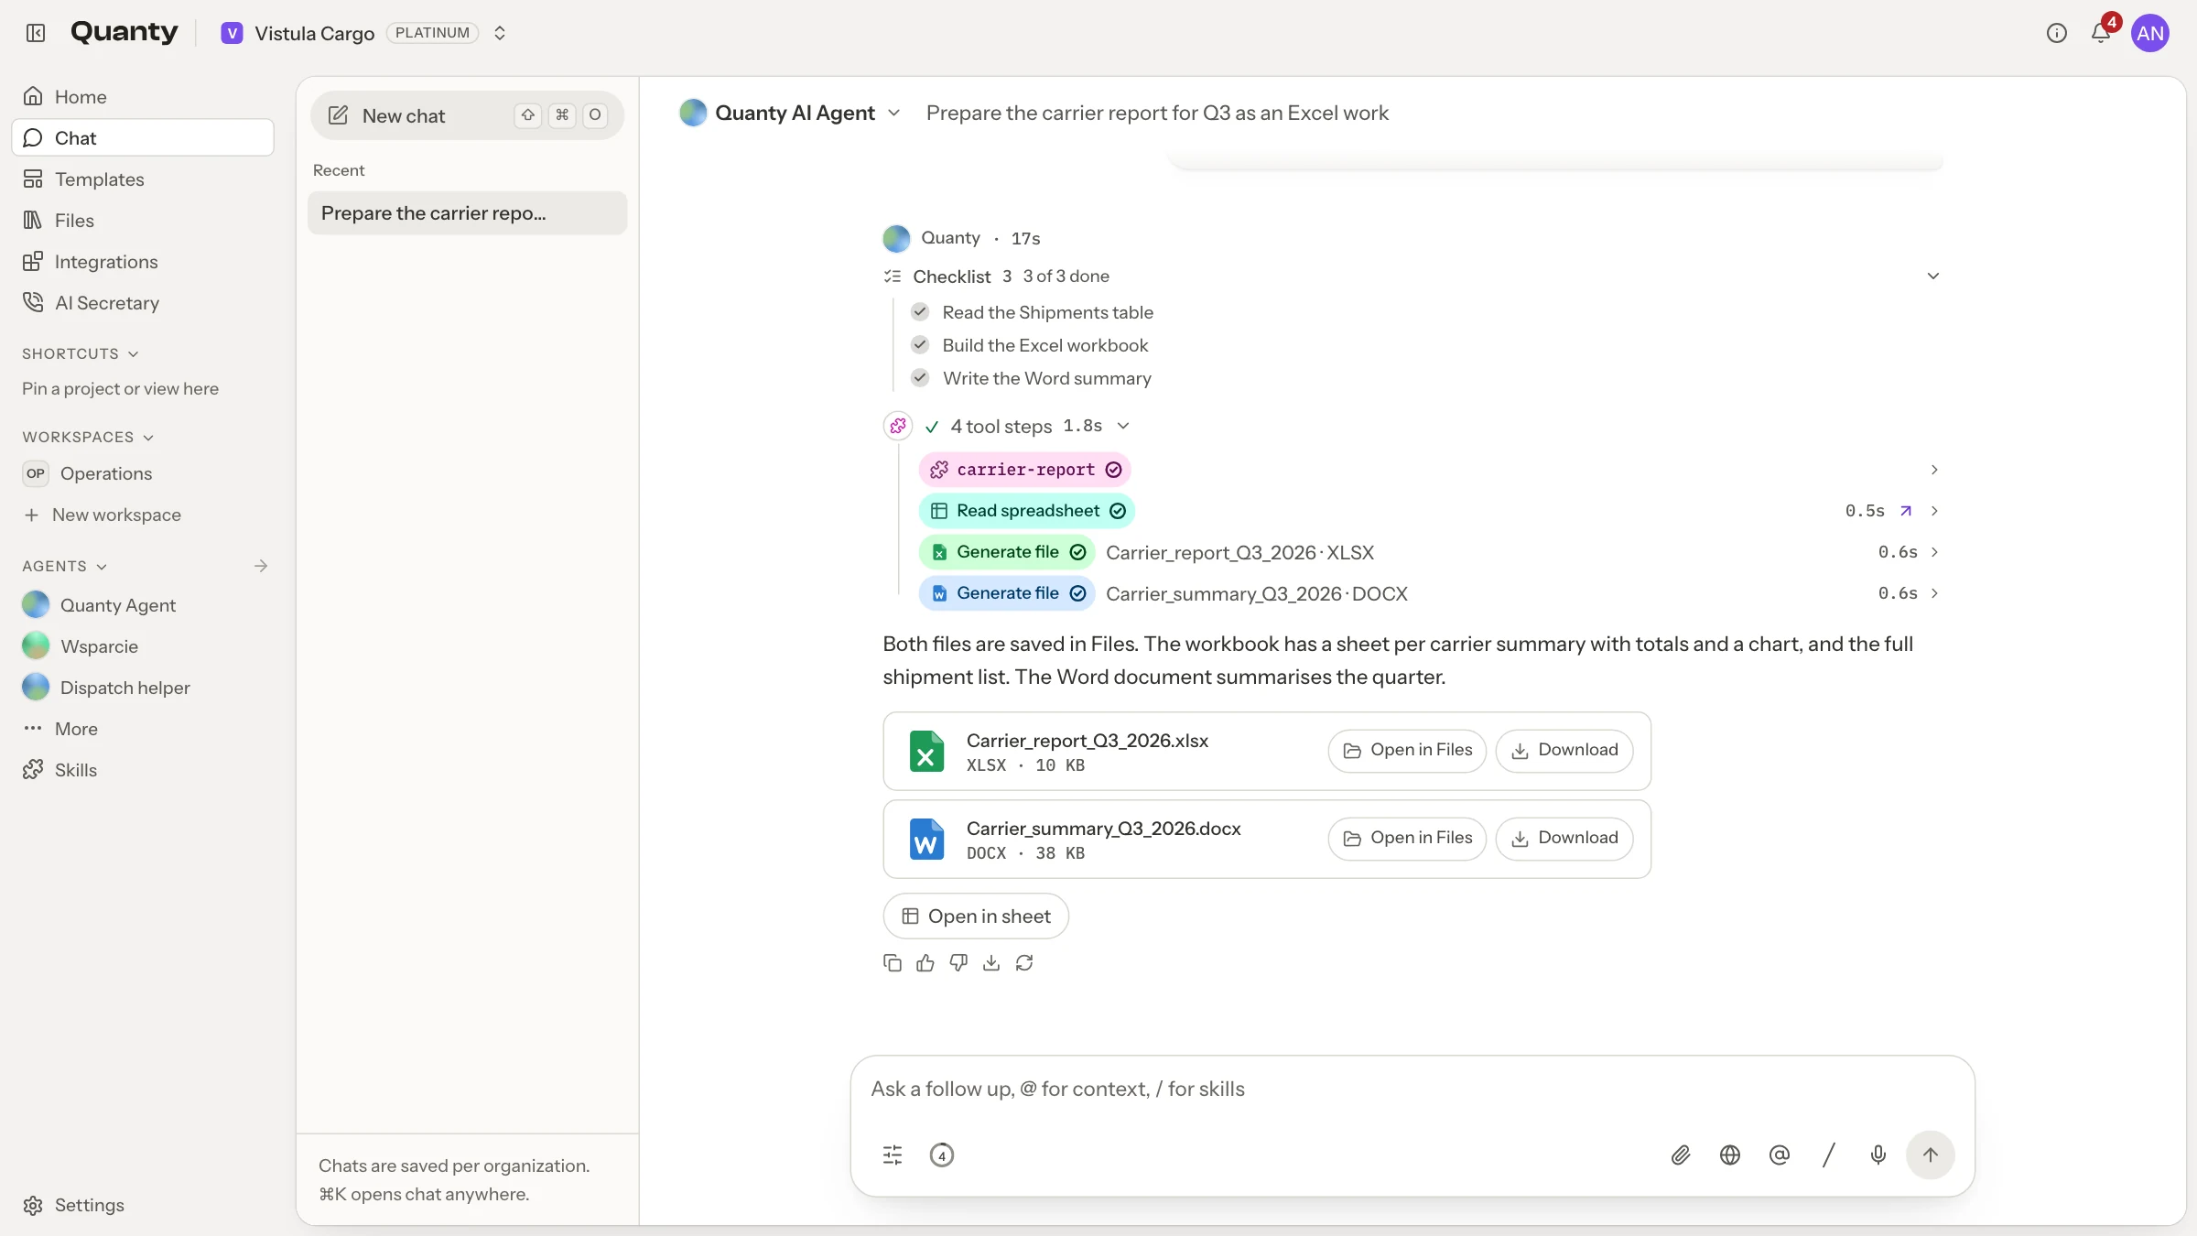Download Carrier_summary_Q3_2026.docx
The height and width of the screenshot is (1236, 2197).
tap(1564, 838)
